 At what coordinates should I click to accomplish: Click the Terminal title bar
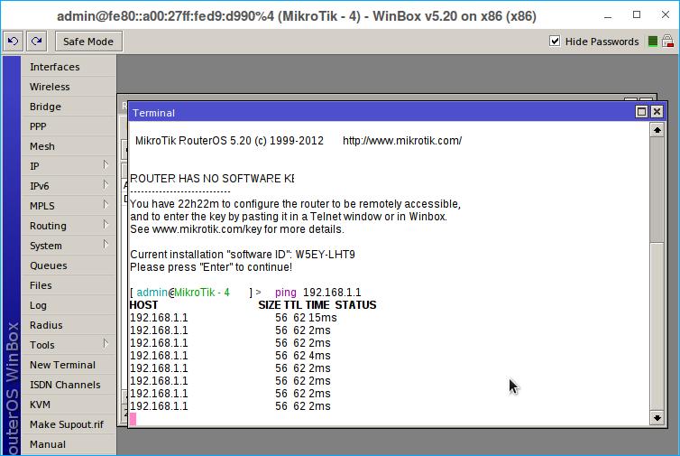coord(381,113)
